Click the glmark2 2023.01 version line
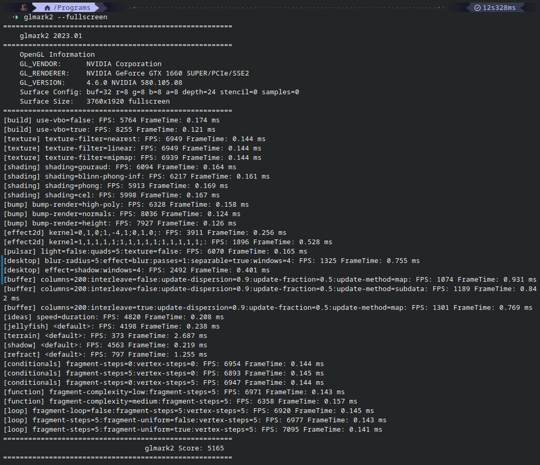This screenshot has width=540, height=465. point(51,36)
